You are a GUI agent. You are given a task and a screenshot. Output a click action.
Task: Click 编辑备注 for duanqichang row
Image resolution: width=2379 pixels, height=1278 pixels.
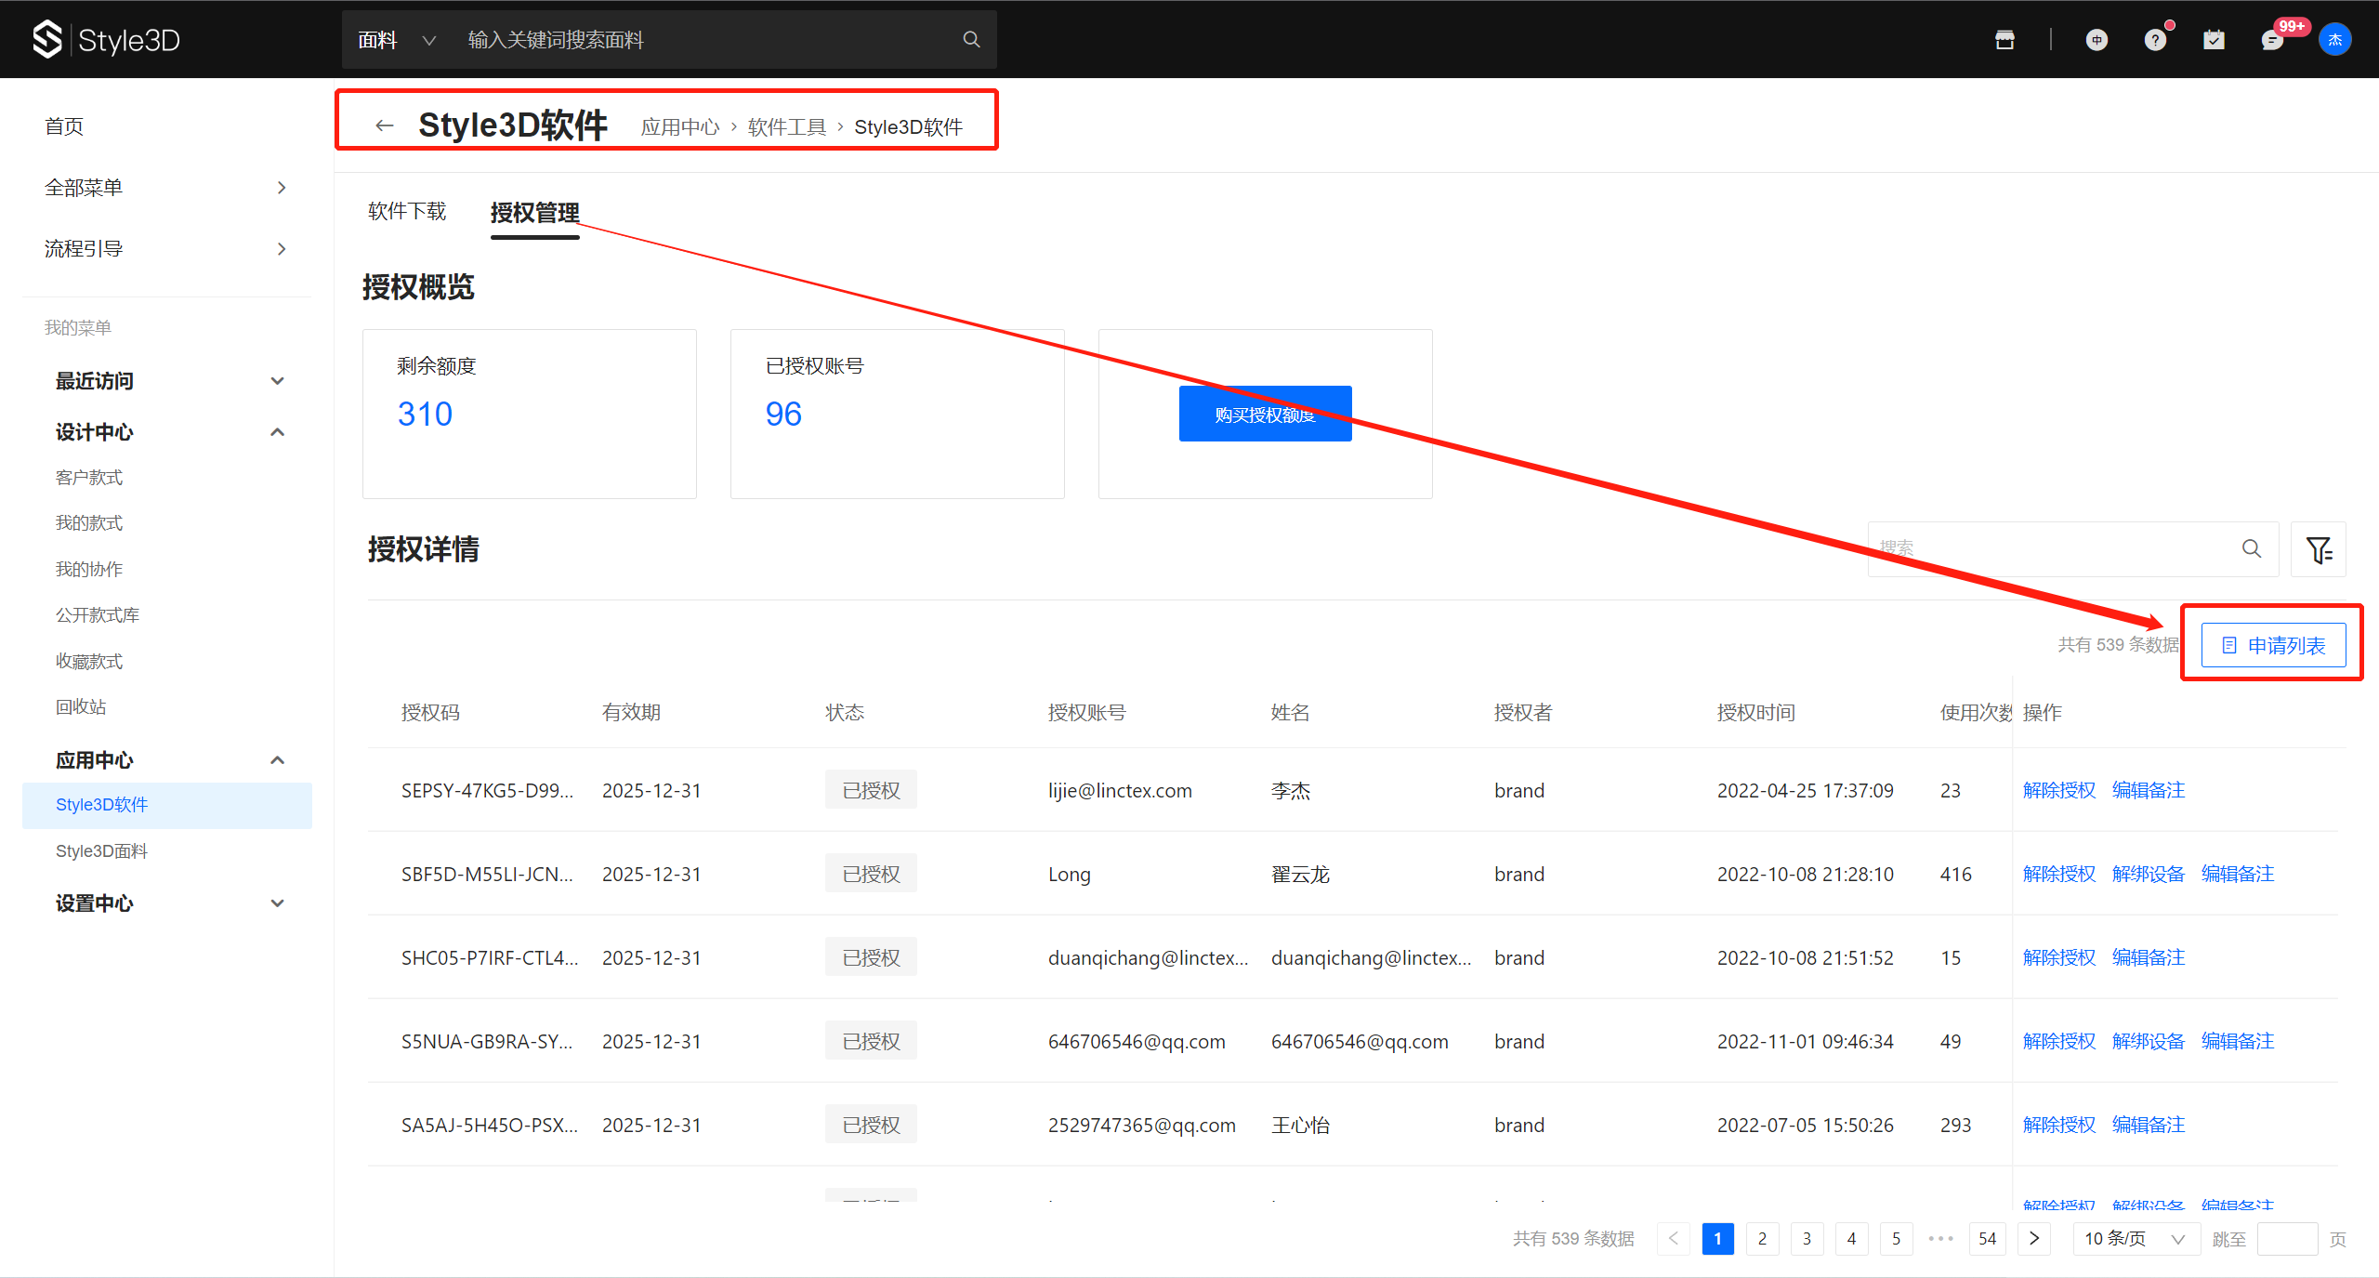[2149, 957]
